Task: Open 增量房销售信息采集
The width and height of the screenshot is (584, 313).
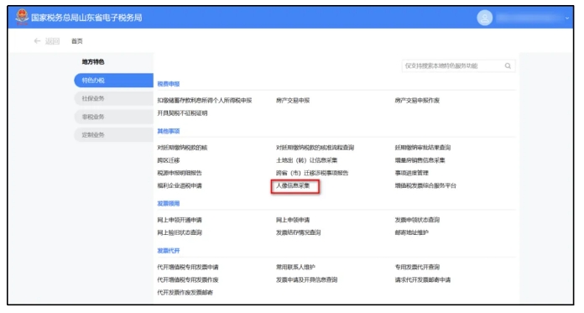Action: click(x=420, y=160)
